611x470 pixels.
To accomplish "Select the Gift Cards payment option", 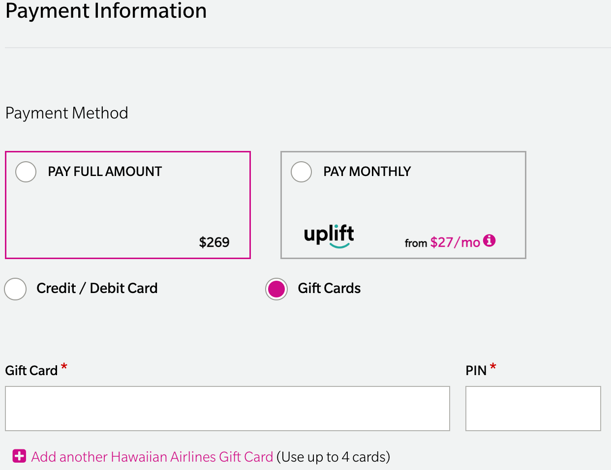I will click(276, 289).
